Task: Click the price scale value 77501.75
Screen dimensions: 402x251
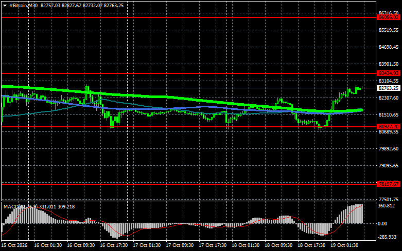Action: (389, 199)
